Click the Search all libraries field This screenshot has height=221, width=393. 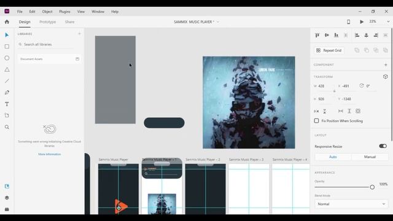47,44
